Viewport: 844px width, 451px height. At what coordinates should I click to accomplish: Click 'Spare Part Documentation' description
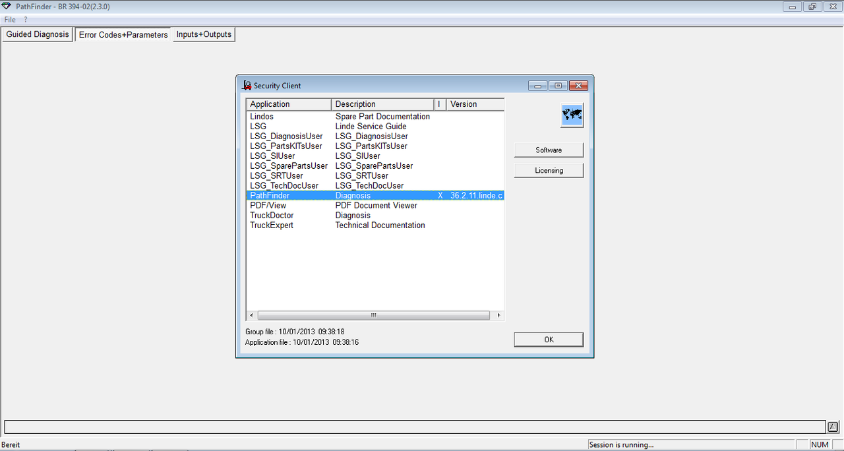[382, 116]
